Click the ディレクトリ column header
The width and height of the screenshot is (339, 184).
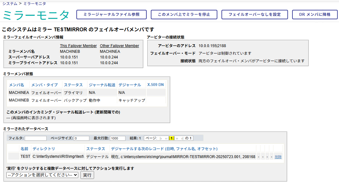(44, 149)
